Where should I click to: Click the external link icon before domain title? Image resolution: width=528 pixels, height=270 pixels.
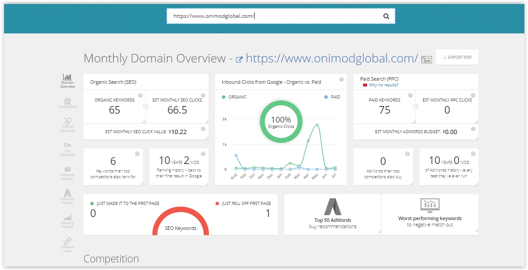(239, 60)
